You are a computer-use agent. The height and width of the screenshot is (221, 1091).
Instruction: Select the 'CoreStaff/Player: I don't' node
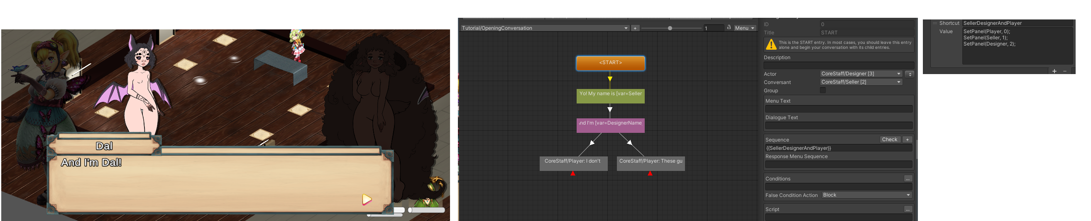click(x=573, y=163)
